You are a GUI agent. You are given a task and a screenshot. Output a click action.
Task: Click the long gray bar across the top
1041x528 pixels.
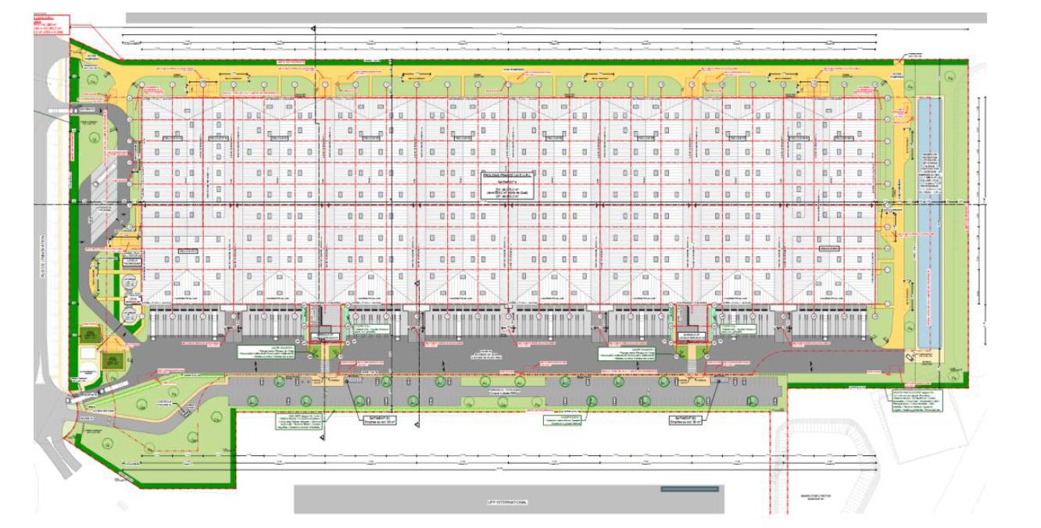(555, 17)
